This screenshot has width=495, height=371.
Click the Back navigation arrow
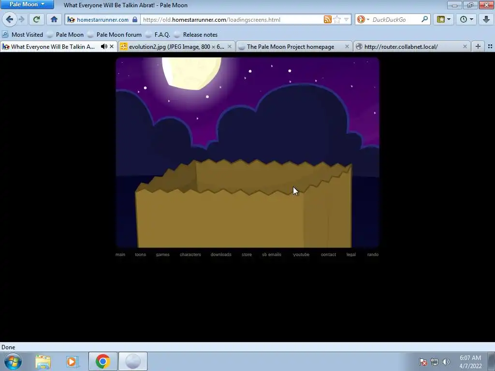coord(10,19)
